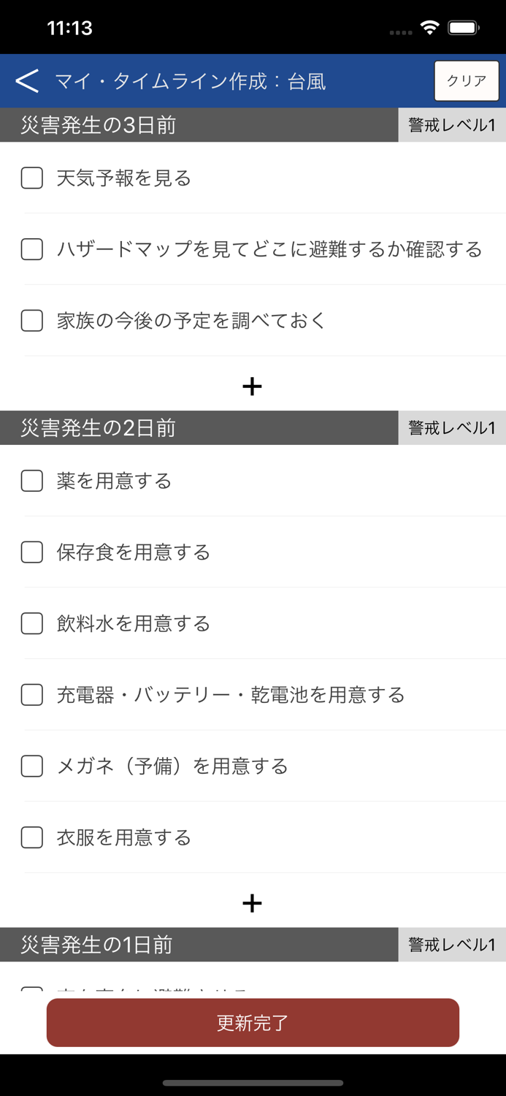Check the ハザードマップ avoidance confirmation item
Viewport: 506px width, 1096px height.
click(x=31, y=249)
